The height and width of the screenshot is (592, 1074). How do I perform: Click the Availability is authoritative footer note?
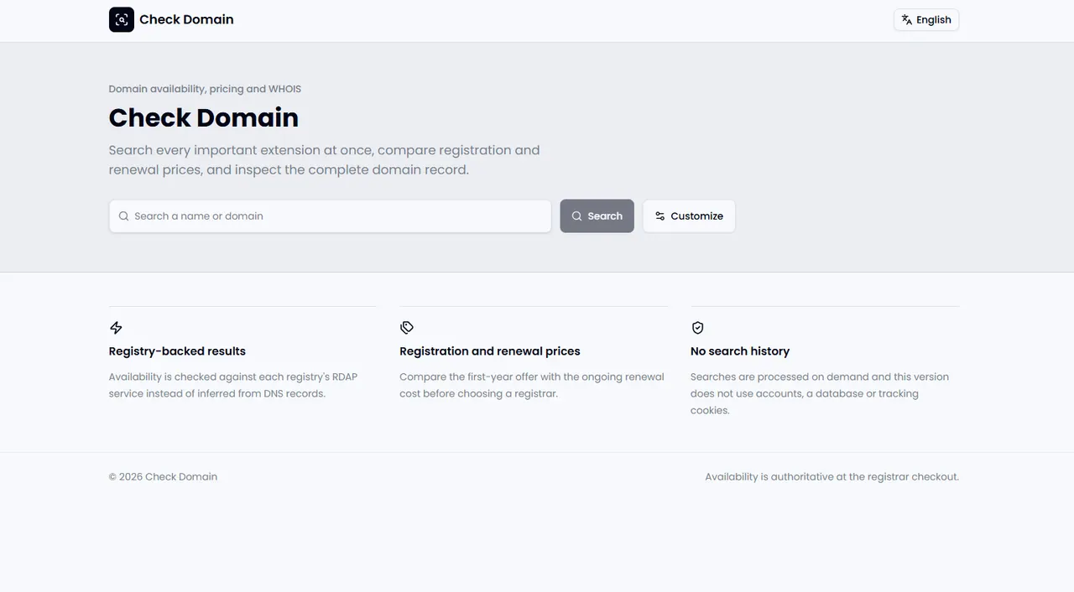pos(832,476)
